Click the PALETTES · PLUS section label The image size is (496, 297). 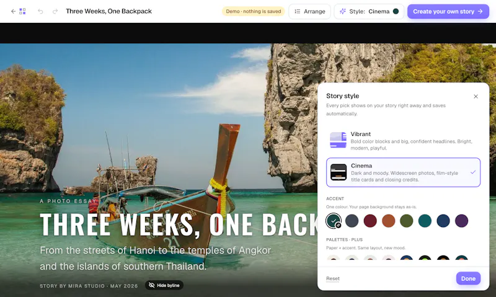(345, 240)
